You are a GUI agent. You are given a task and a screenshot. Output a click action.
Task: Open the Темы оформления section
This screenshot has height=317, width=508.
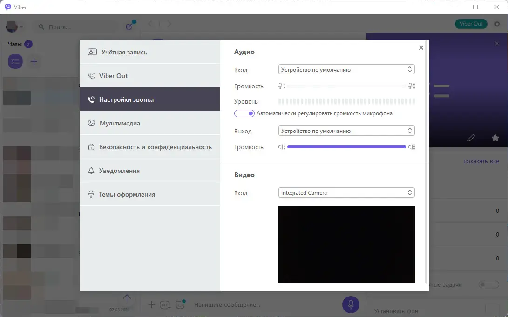(149, 194)
